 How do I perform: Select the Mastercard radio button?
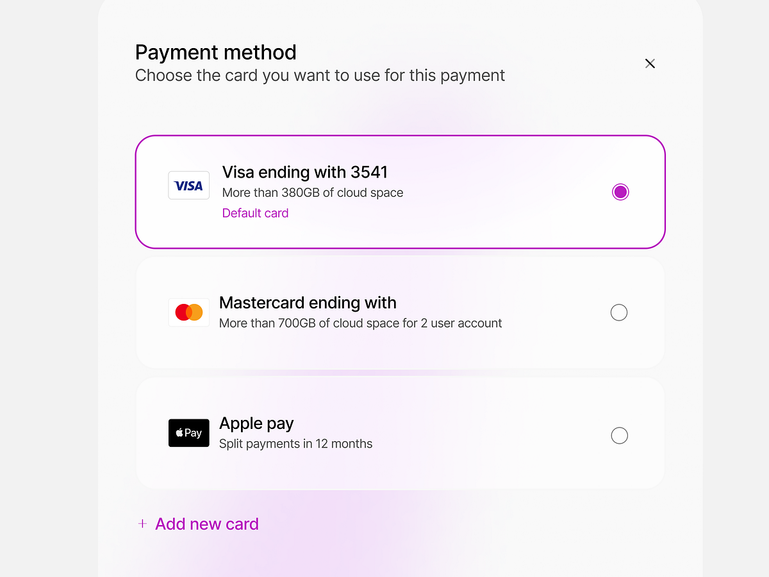tap(618, 312)
